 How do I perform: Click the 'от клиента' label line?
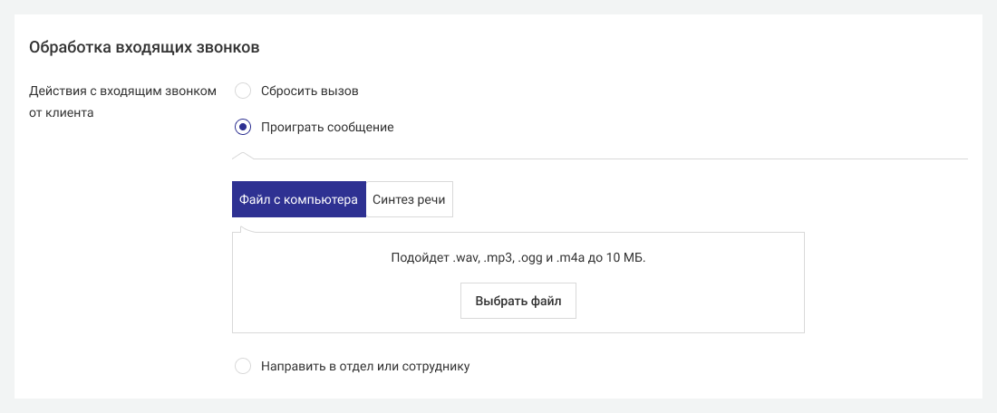[62, 114]
